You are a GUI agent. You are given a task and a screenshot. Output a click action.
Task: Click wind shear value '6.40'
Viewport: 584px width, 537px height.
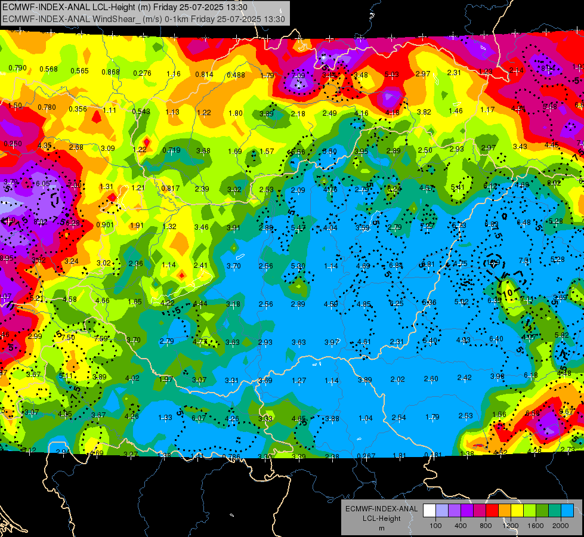click(496, 339)
